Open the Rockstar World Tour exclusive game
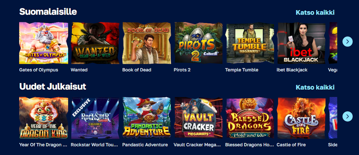 pyautogui.click(x=95, y=118)
